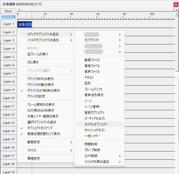Close the 拡張編集 window
179x174 pixels.
point(176,5)
